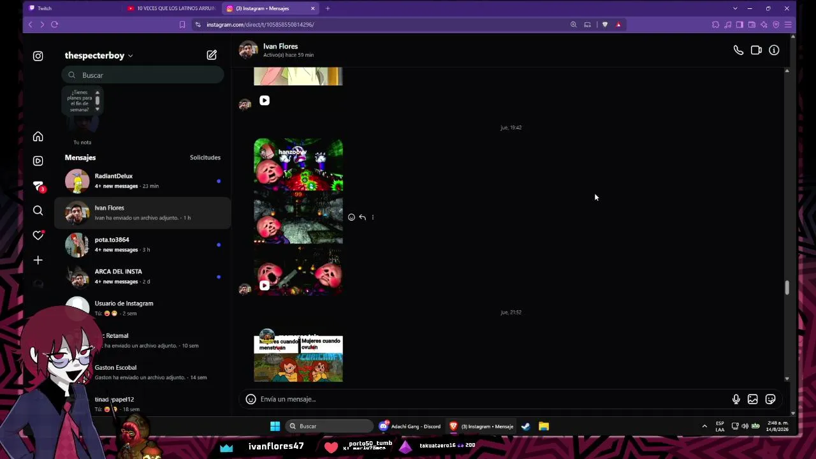Viewport: 816px width, 459px height.
Task: Open more options for hovered message
Action: [373, 217]
